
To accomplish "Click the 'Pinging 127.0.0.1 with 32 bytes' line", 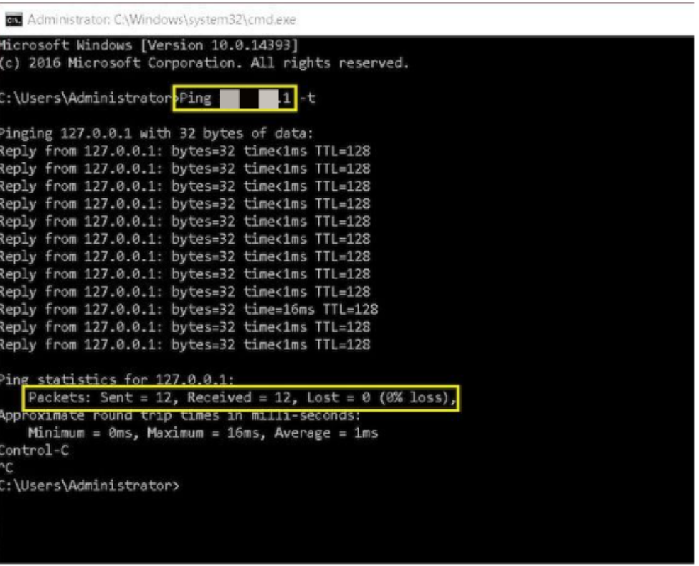I will 156,133.
